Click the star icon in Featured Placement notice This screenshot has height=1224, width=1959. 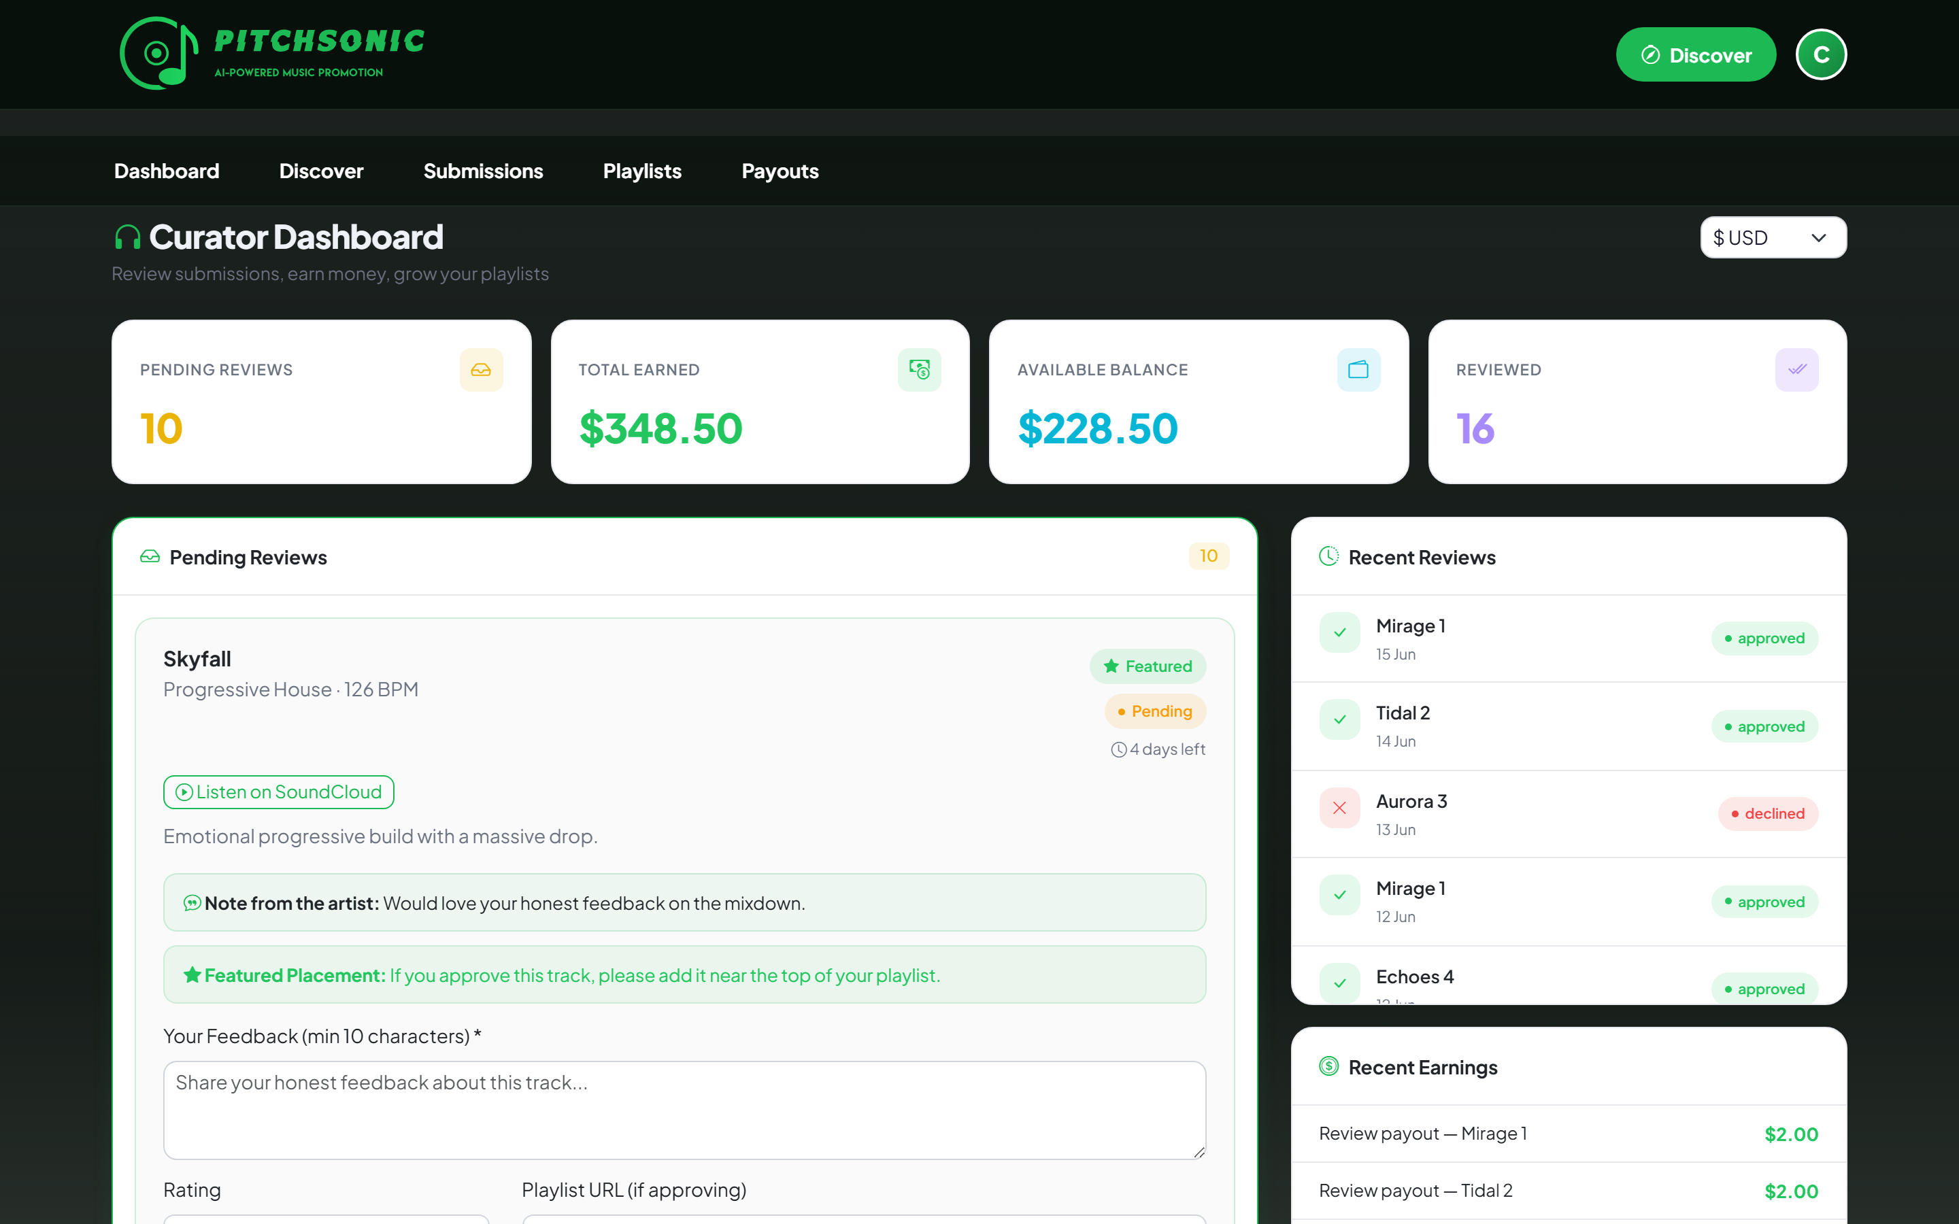tap(192, 976)
